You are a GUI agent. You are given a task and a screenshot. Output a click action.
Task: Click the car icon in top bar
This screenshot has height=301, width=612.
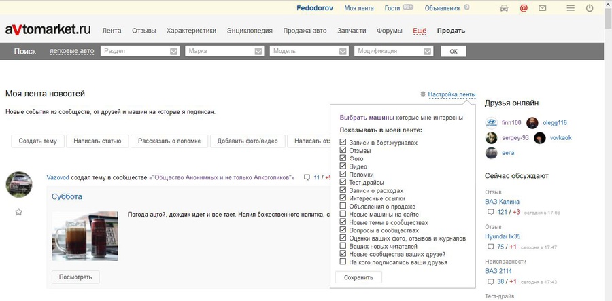(x=504, y=8)
